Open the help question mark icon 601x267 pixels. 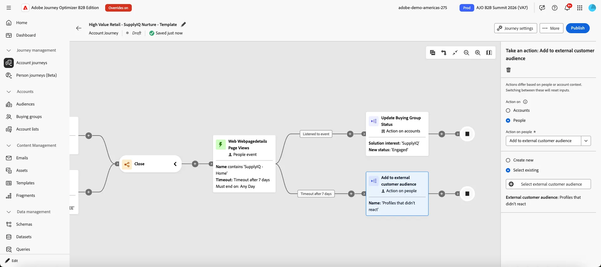(x=555, y=8)
